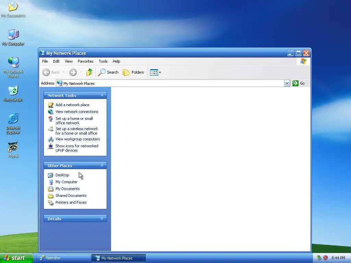
Task: Click View network connections link
Action: (x=77, y=112)
